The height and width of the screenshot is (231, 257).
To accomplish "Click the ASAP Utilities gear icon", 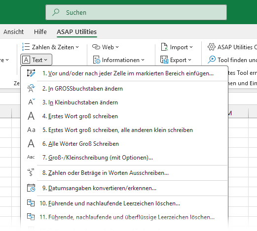I will pyautogui.click(x=212, y=47).
